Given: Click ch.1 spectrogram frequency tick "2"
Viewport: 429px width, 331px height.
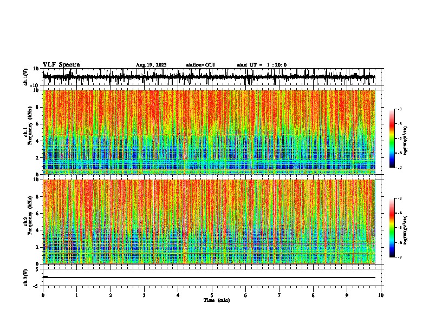Looking at the screenshot, I should pos(37,158).
